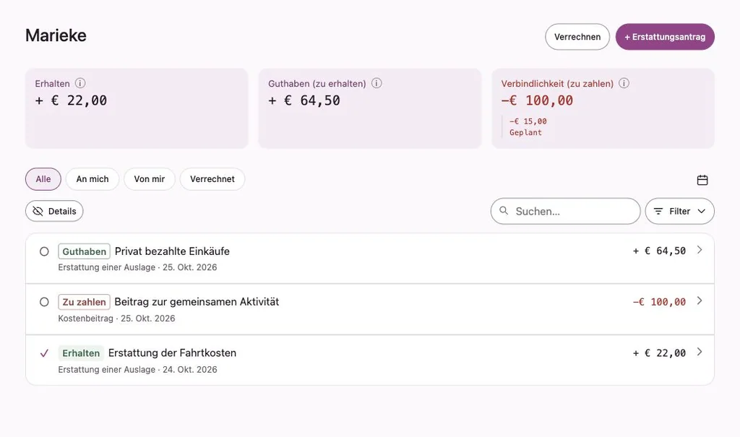Expand Privat bezahlte Einkäufe row chevron
740x437 pixels.
(x=700, y=250)
